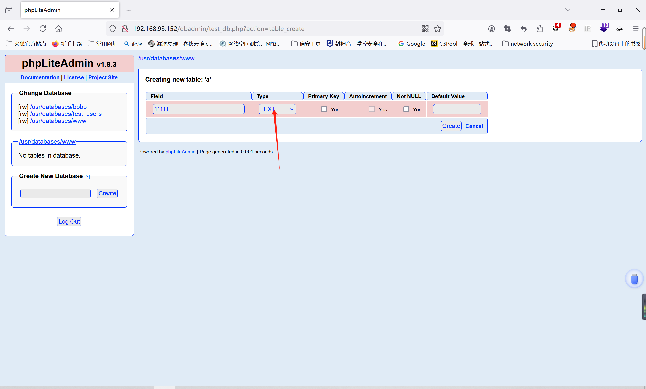Click the browser reload page icon

(43, 29)
